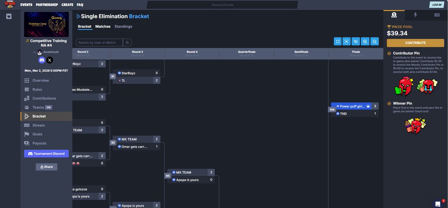The height and width of the screenshot is (208, 448).
Task: Toggle fullscreen bracket view icon
Action: click(337, 41)
